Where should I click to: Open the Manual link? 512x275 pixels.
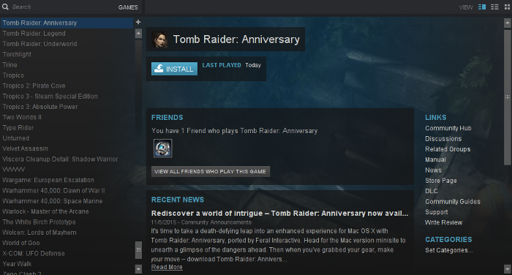tap(435, 159)
